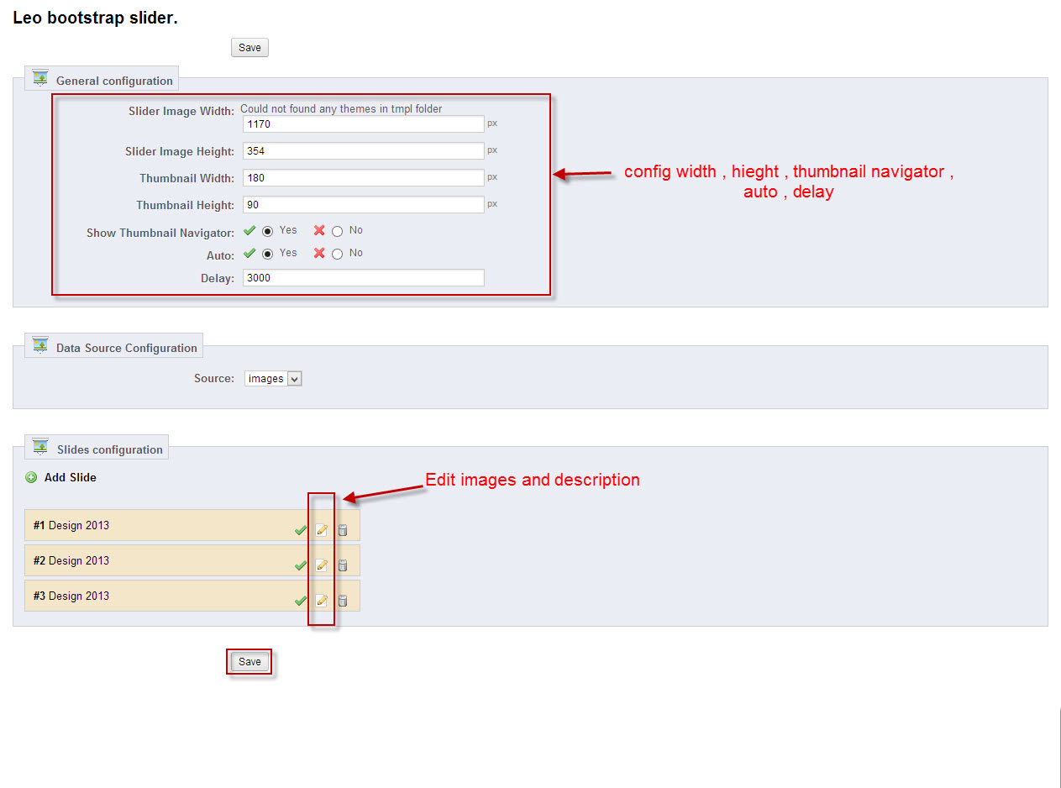Focus the Thumbnail Height field
Viewport: 1061px width, 788px height.
364,205
